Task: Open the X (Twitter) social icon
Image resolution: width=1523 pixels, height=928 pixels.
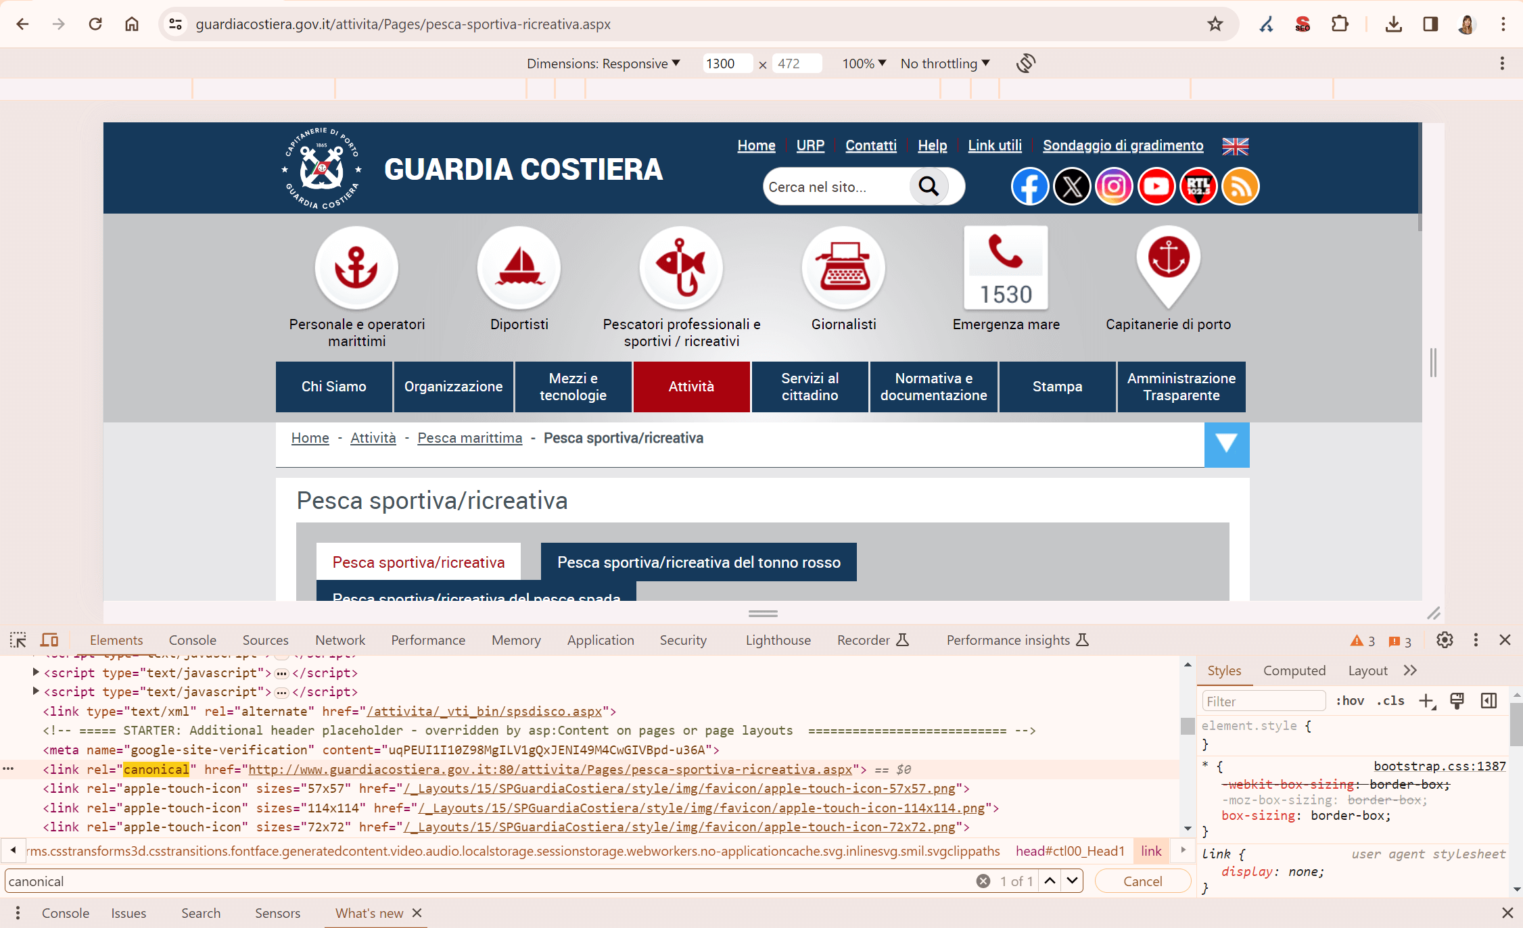Action: 1072,186
